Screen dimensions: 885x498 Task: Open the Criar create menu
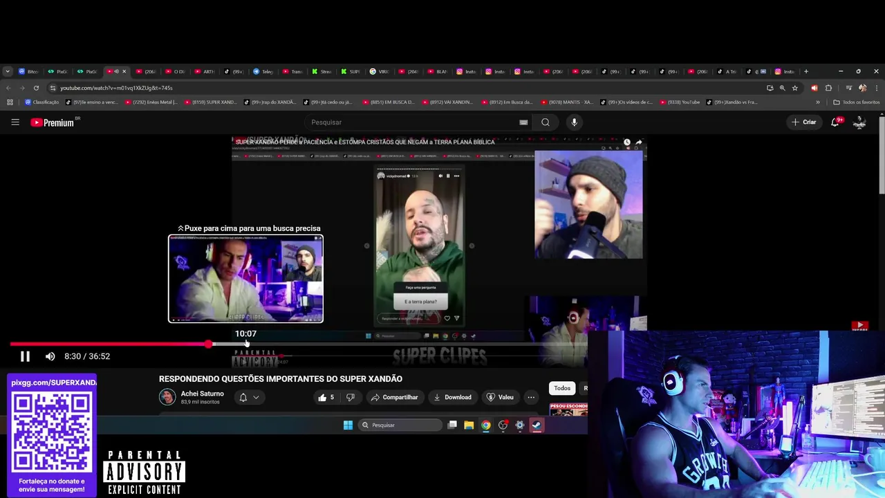804,122
